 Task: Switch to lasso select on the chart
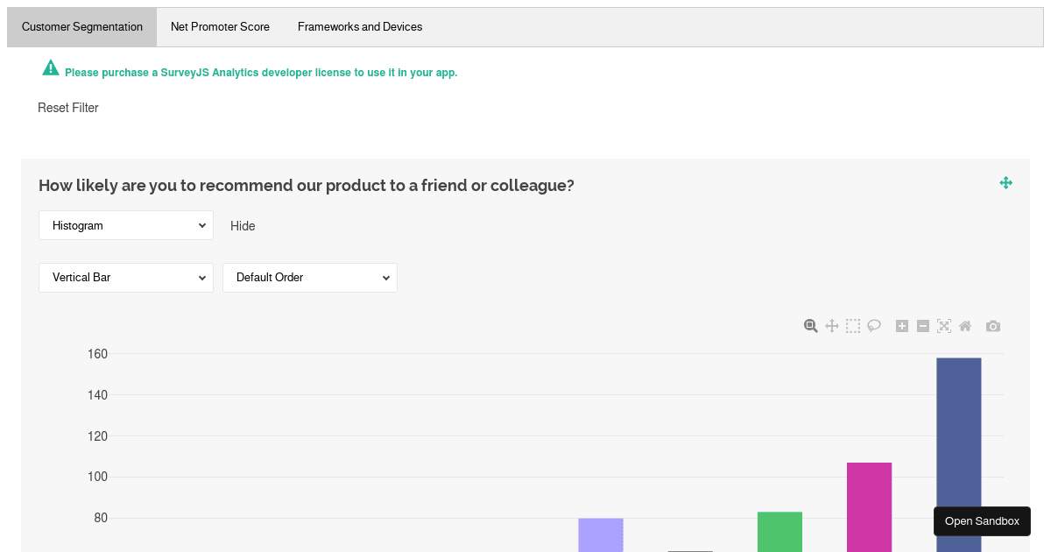[x=874, y=325]
